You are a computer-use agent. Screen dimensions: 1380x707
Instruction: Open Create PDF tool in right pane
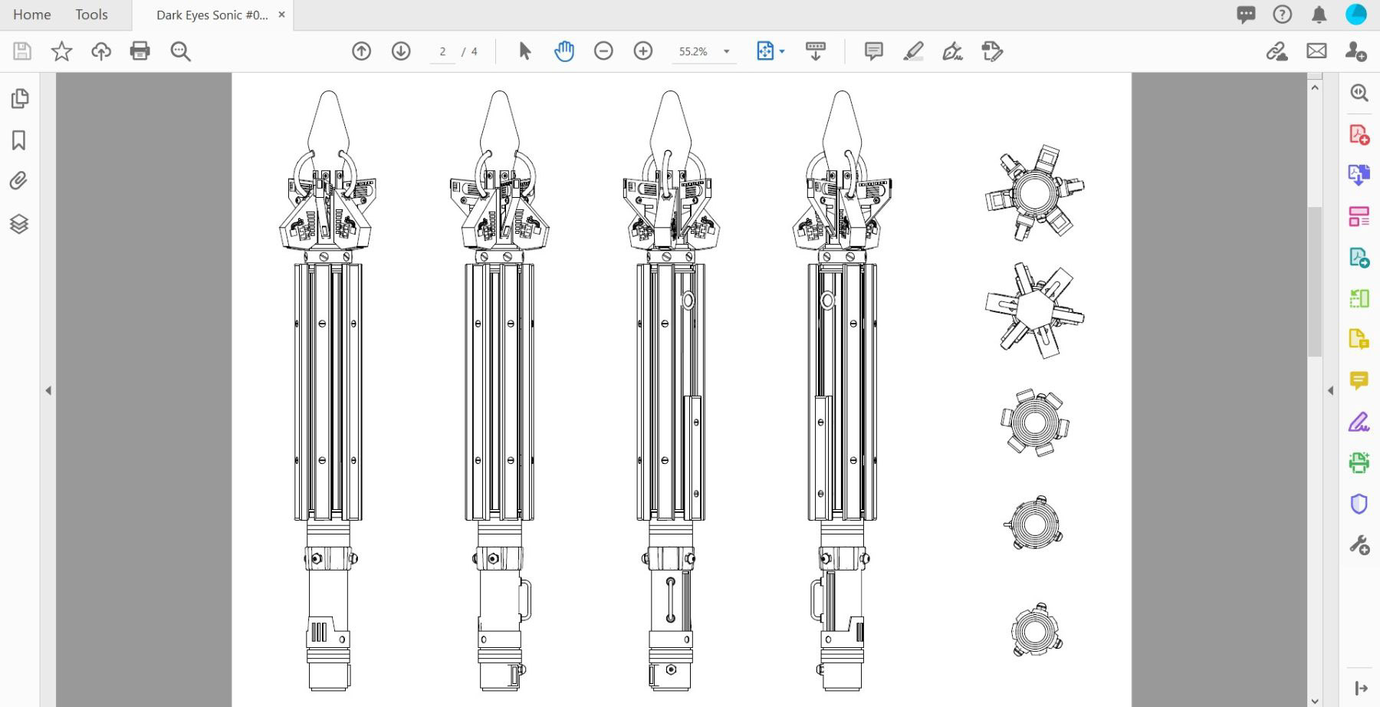(1359, 134)
